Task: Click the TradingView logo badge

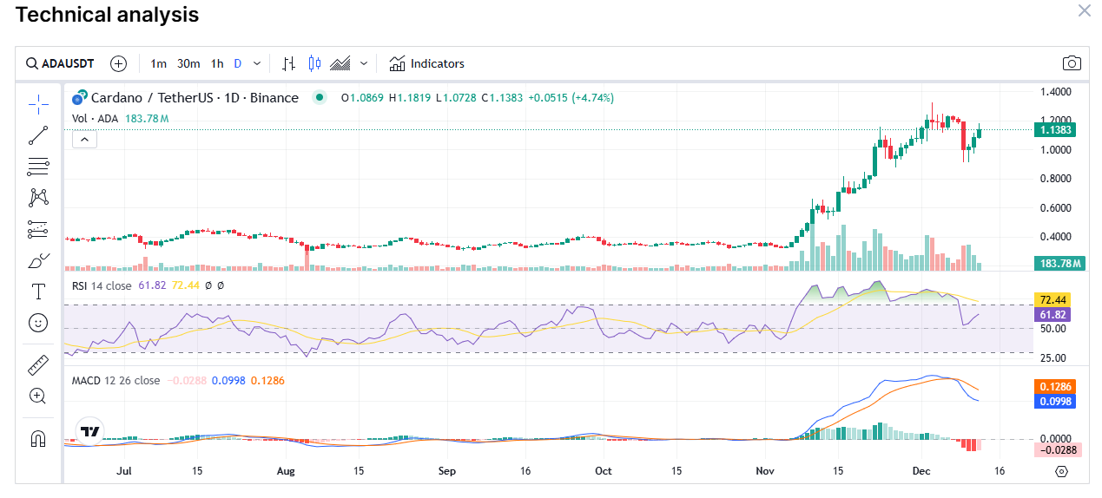Action: tap(89, 430)
